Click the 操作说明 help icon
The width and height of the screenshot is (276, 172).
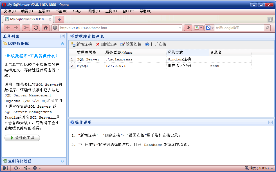coord(72,122)
